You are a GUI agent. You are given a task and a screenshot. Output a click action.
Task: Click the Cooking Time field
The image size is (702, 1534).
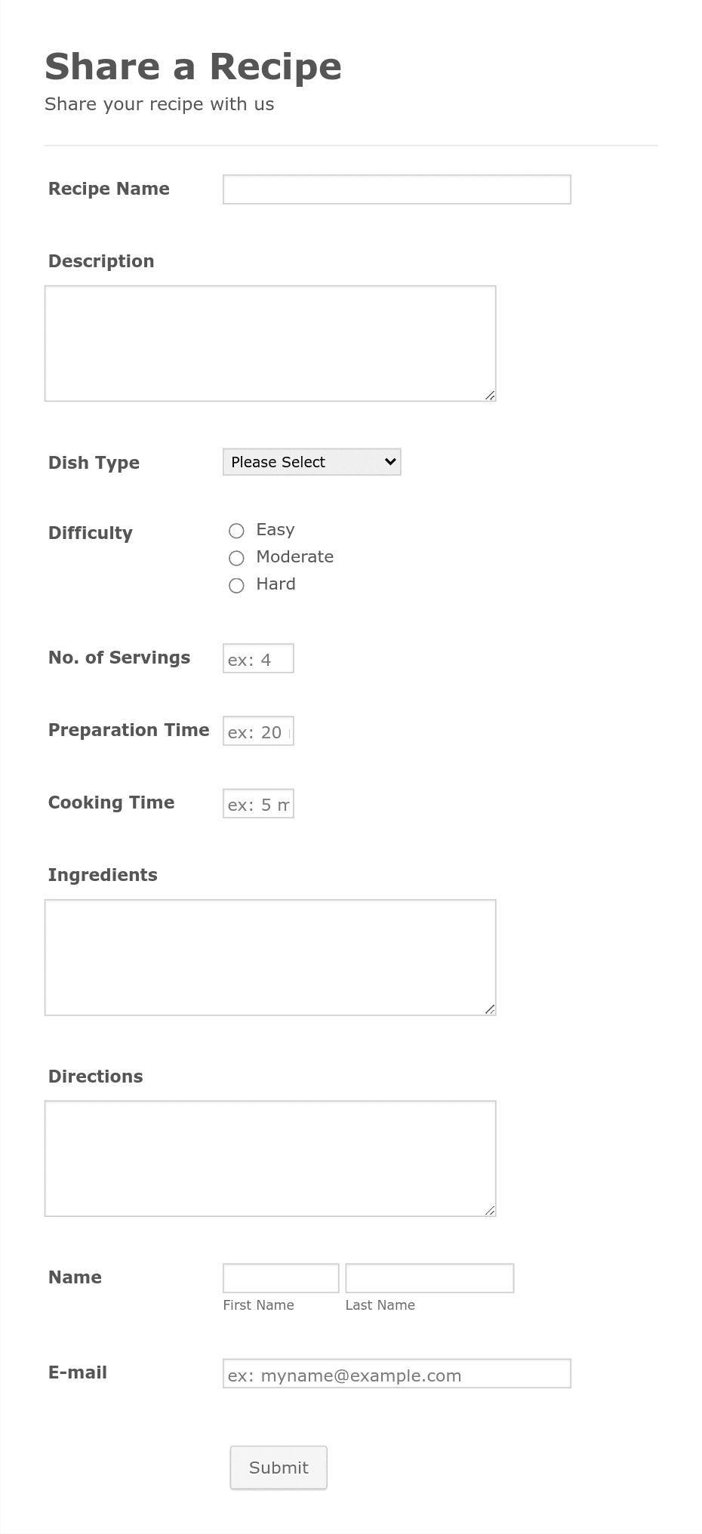point(257,802)
